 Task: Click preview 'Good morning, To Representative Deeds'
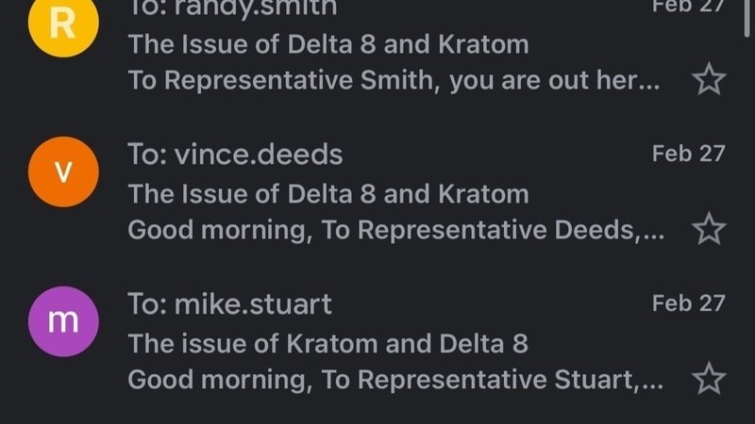point(395,230)
